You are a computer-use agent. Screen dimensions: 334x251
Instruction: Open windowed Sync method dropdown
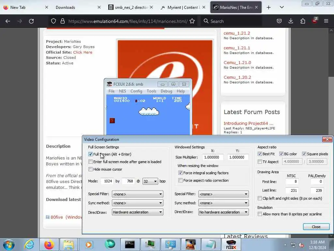click(223, 203)
